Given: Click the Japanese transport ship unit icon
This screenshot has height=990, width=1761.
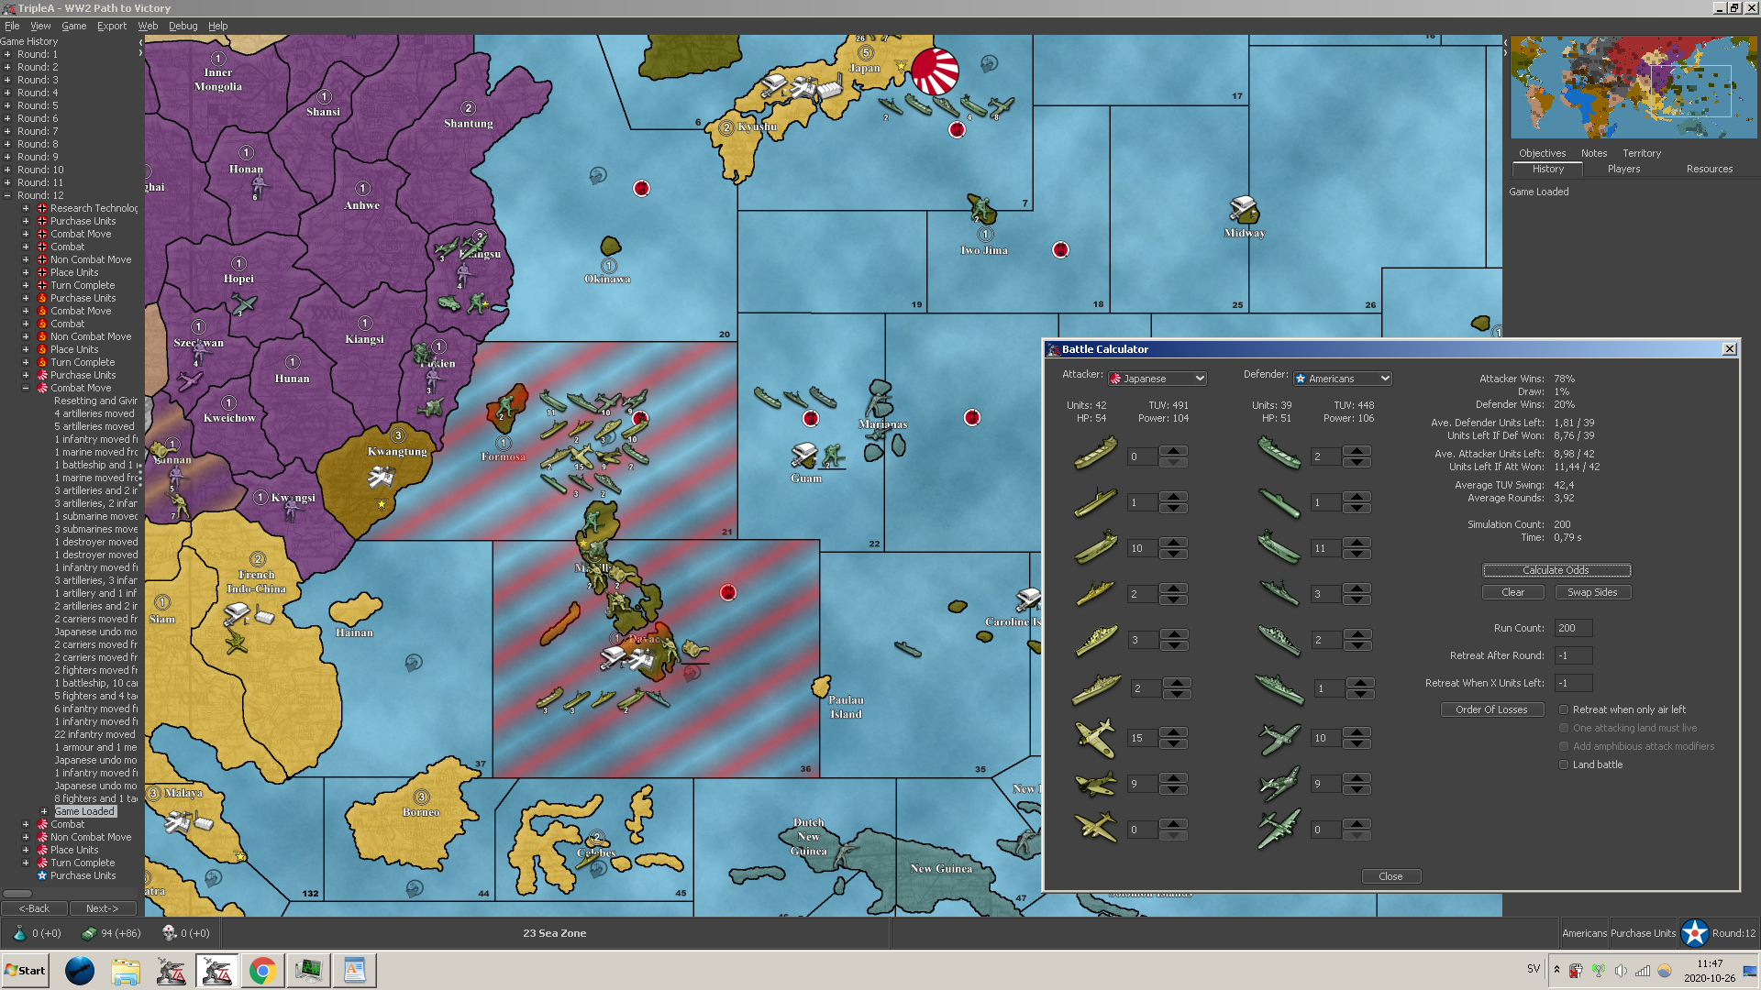Looking at the screenshot, I should pyautogui.click(x=1095, y=453).
